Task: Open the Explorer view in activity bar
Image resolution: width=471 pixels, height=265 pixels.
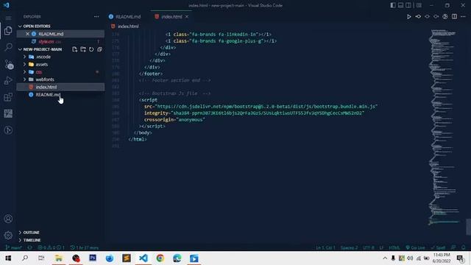Action: 8,31
